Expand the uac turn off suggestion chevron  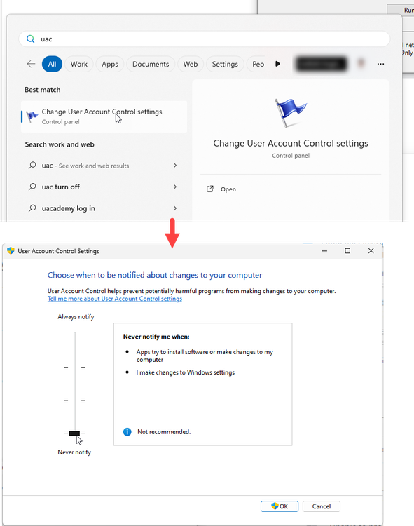pyautogui.click(x=175, y=187)
